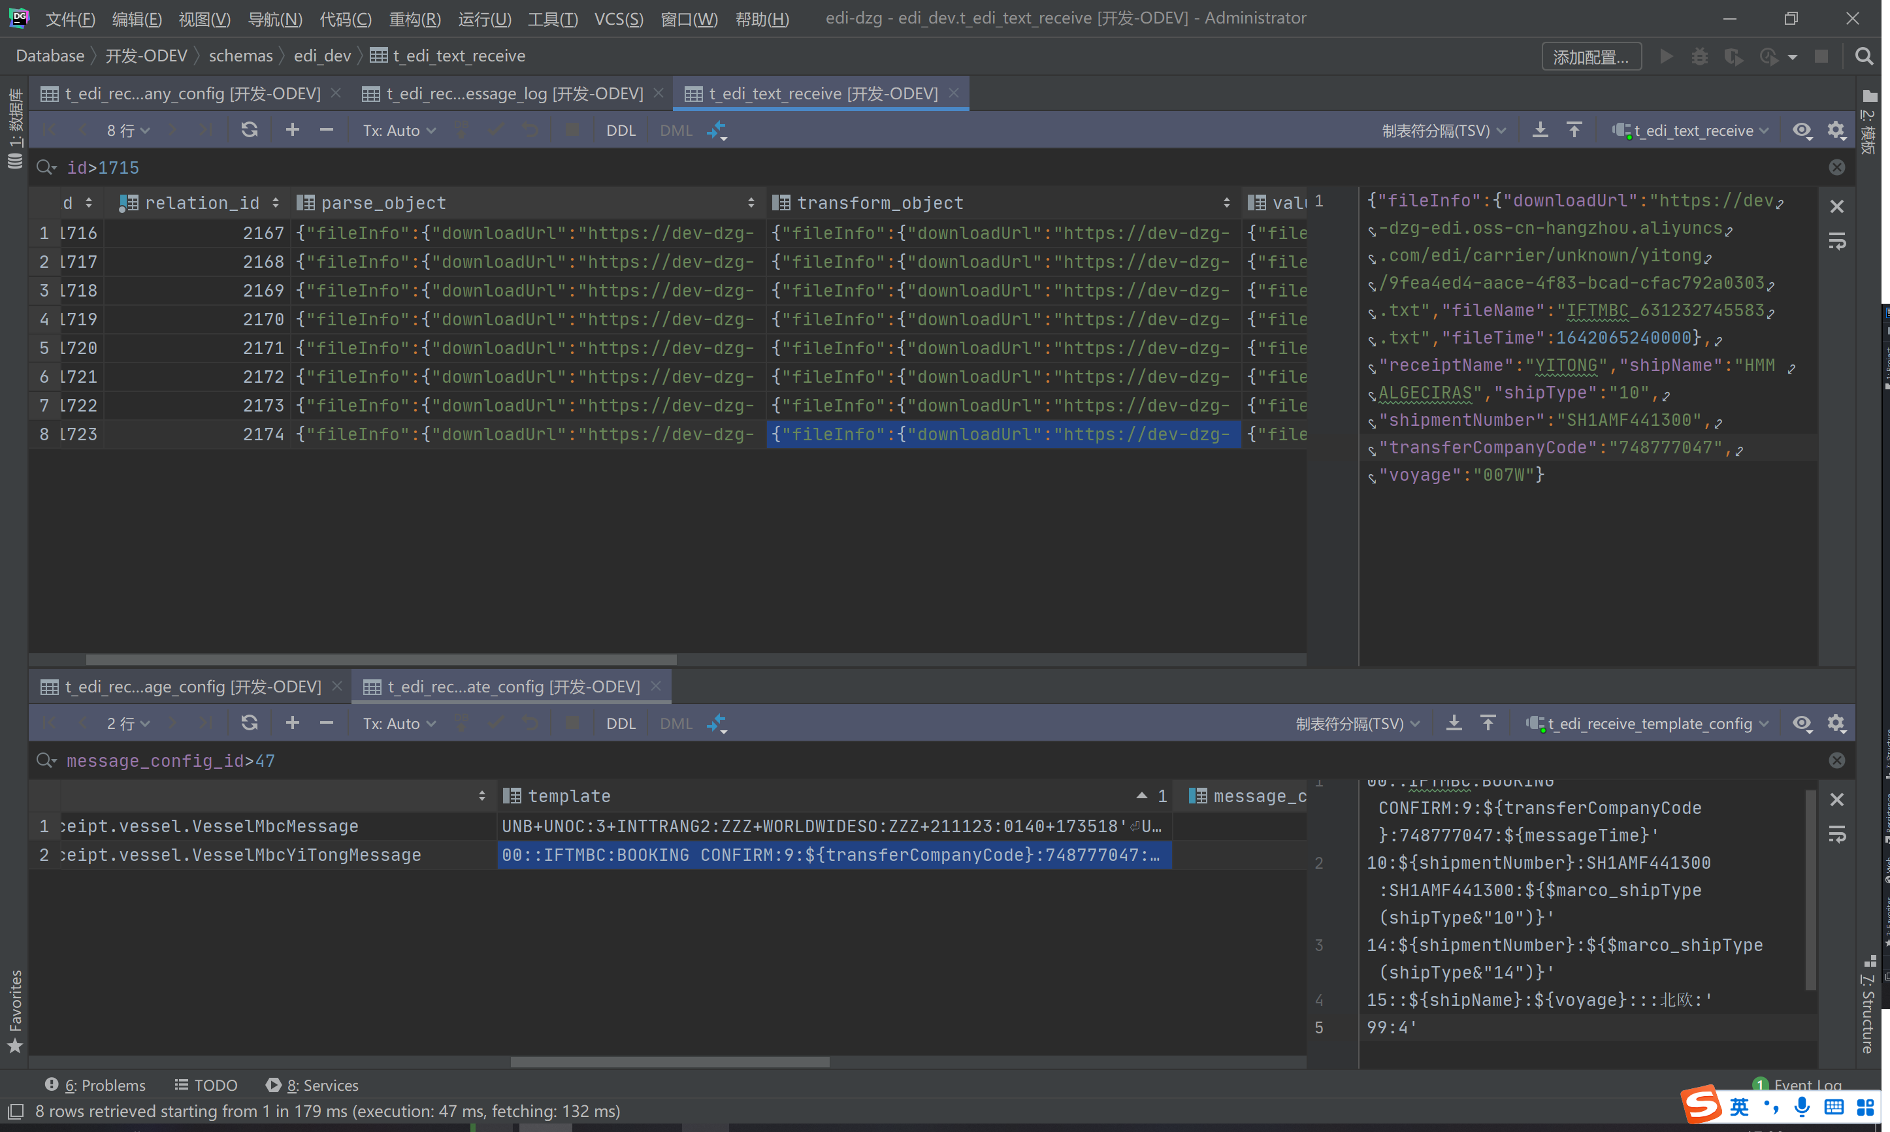Open the 工具(T) menu

tap(552, 19)
